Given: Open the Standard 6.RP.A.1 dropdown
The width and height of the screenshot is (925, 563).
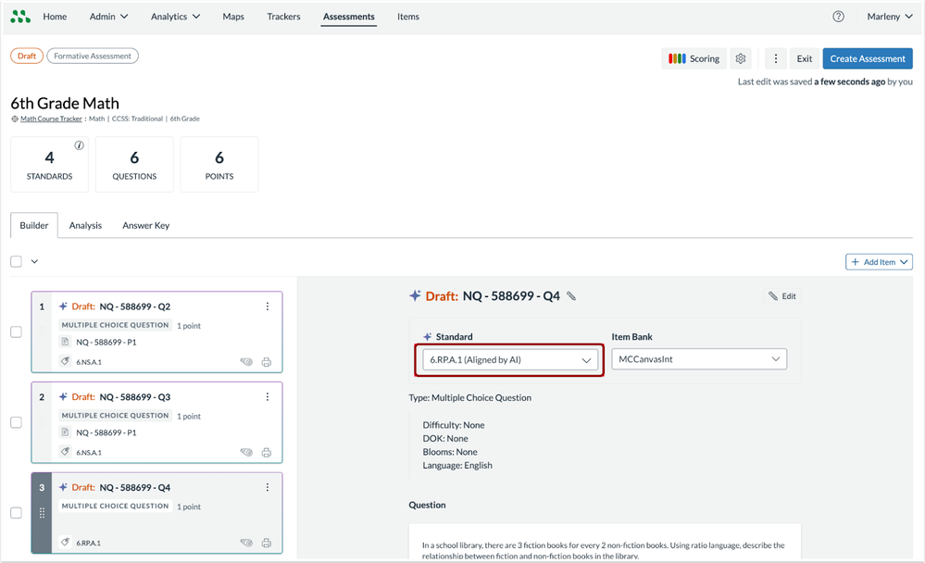Looking at the screenshot, I should click(x=508, y=359).
